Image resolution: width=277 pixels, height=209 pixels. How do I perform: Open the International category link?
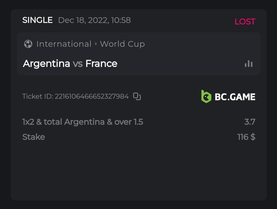pyautogui.click(x=64, y=44)
